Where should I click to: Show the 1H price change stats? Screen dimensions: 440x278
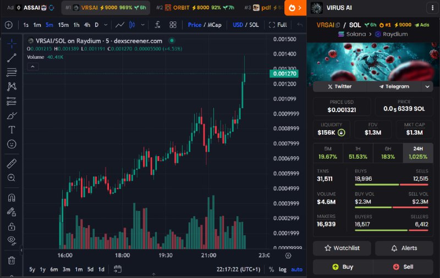(358, 153)
